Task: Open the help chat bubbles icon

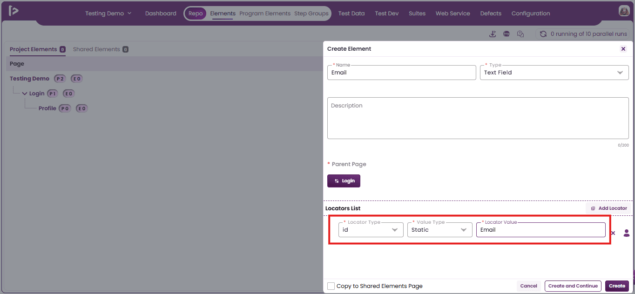Action: [520, 34]
